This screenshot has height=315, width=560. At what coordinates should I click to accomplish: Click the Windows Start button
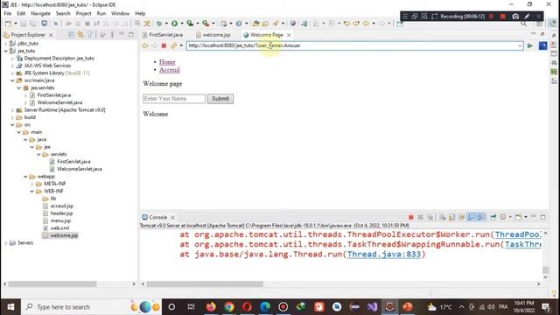click(x=10, y=307)
